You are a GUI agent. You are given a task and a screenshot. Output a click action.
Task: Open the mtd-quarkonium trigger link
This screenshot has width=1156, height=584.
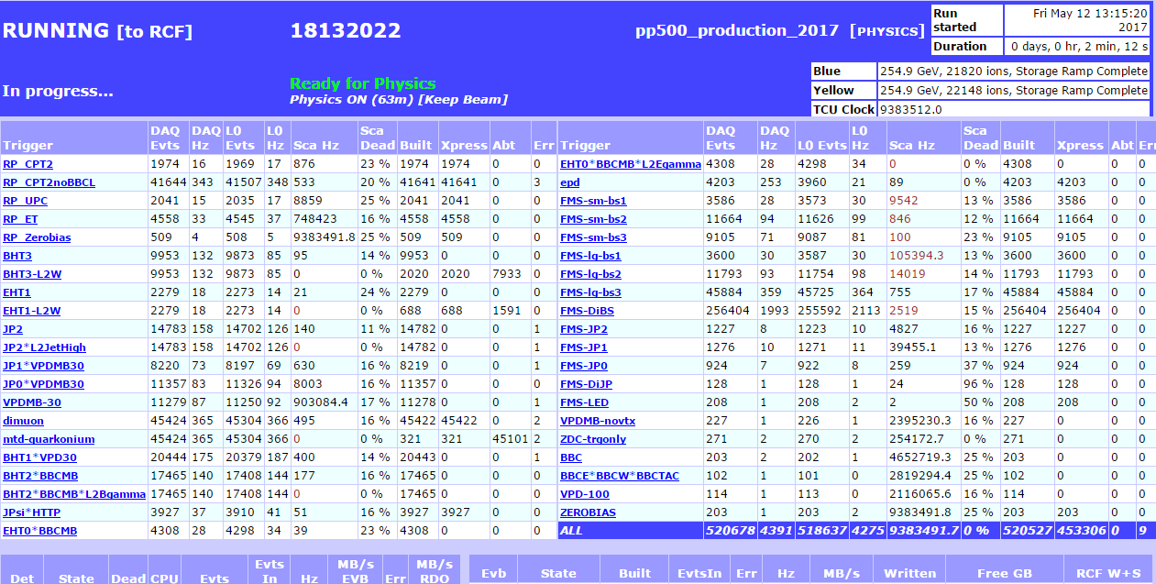click(49, 439)
